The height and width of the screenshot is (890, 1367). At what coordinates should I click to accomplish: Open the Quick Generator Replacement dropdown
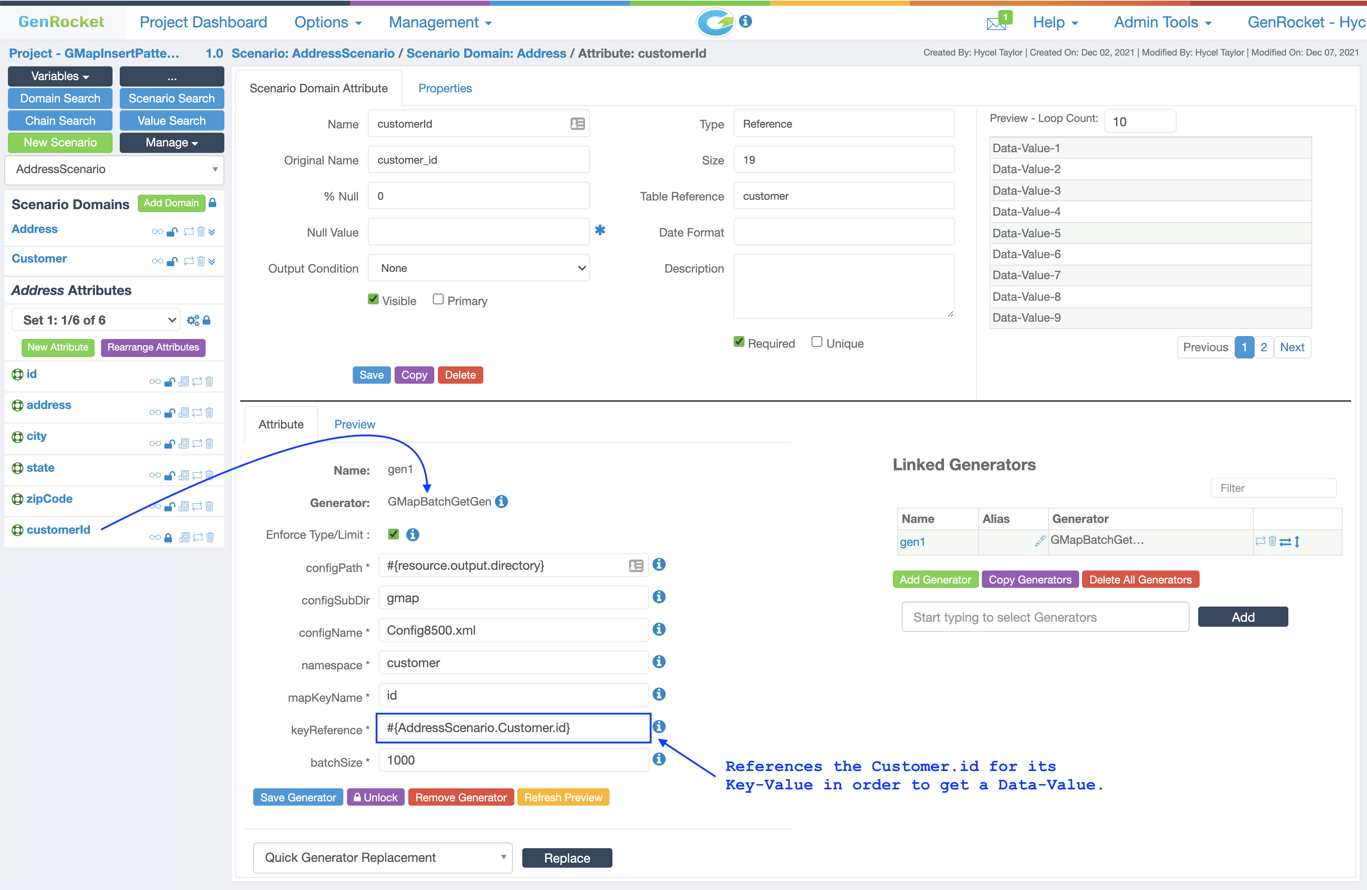[x=383, y=857]
